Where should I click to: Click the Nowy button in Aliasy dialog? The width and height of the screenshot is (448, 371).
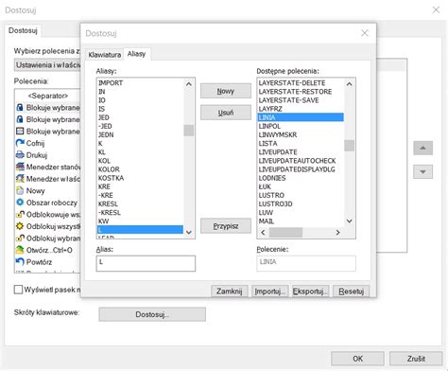coord(226,91)
